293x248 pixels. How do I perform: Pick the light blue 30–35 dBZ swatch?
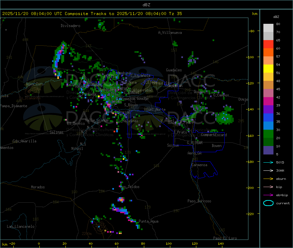pyautogui.click(x=268, y=126)
